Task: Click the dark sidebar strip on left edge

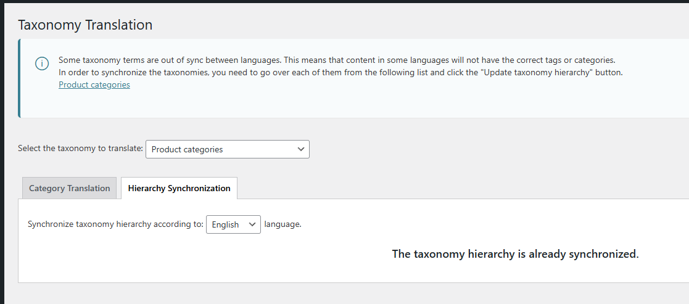Action: pyautogui.click(x=2, y=154)
